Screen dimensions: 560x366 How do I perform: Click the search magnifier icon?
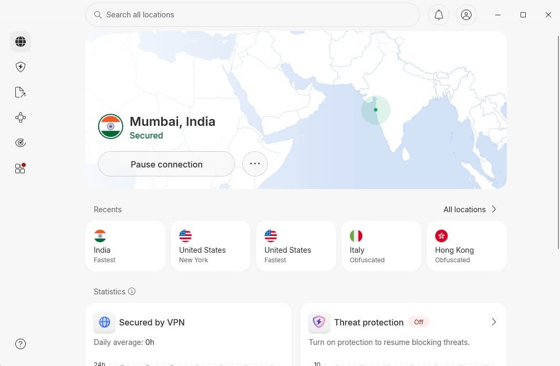pos(97,15)
